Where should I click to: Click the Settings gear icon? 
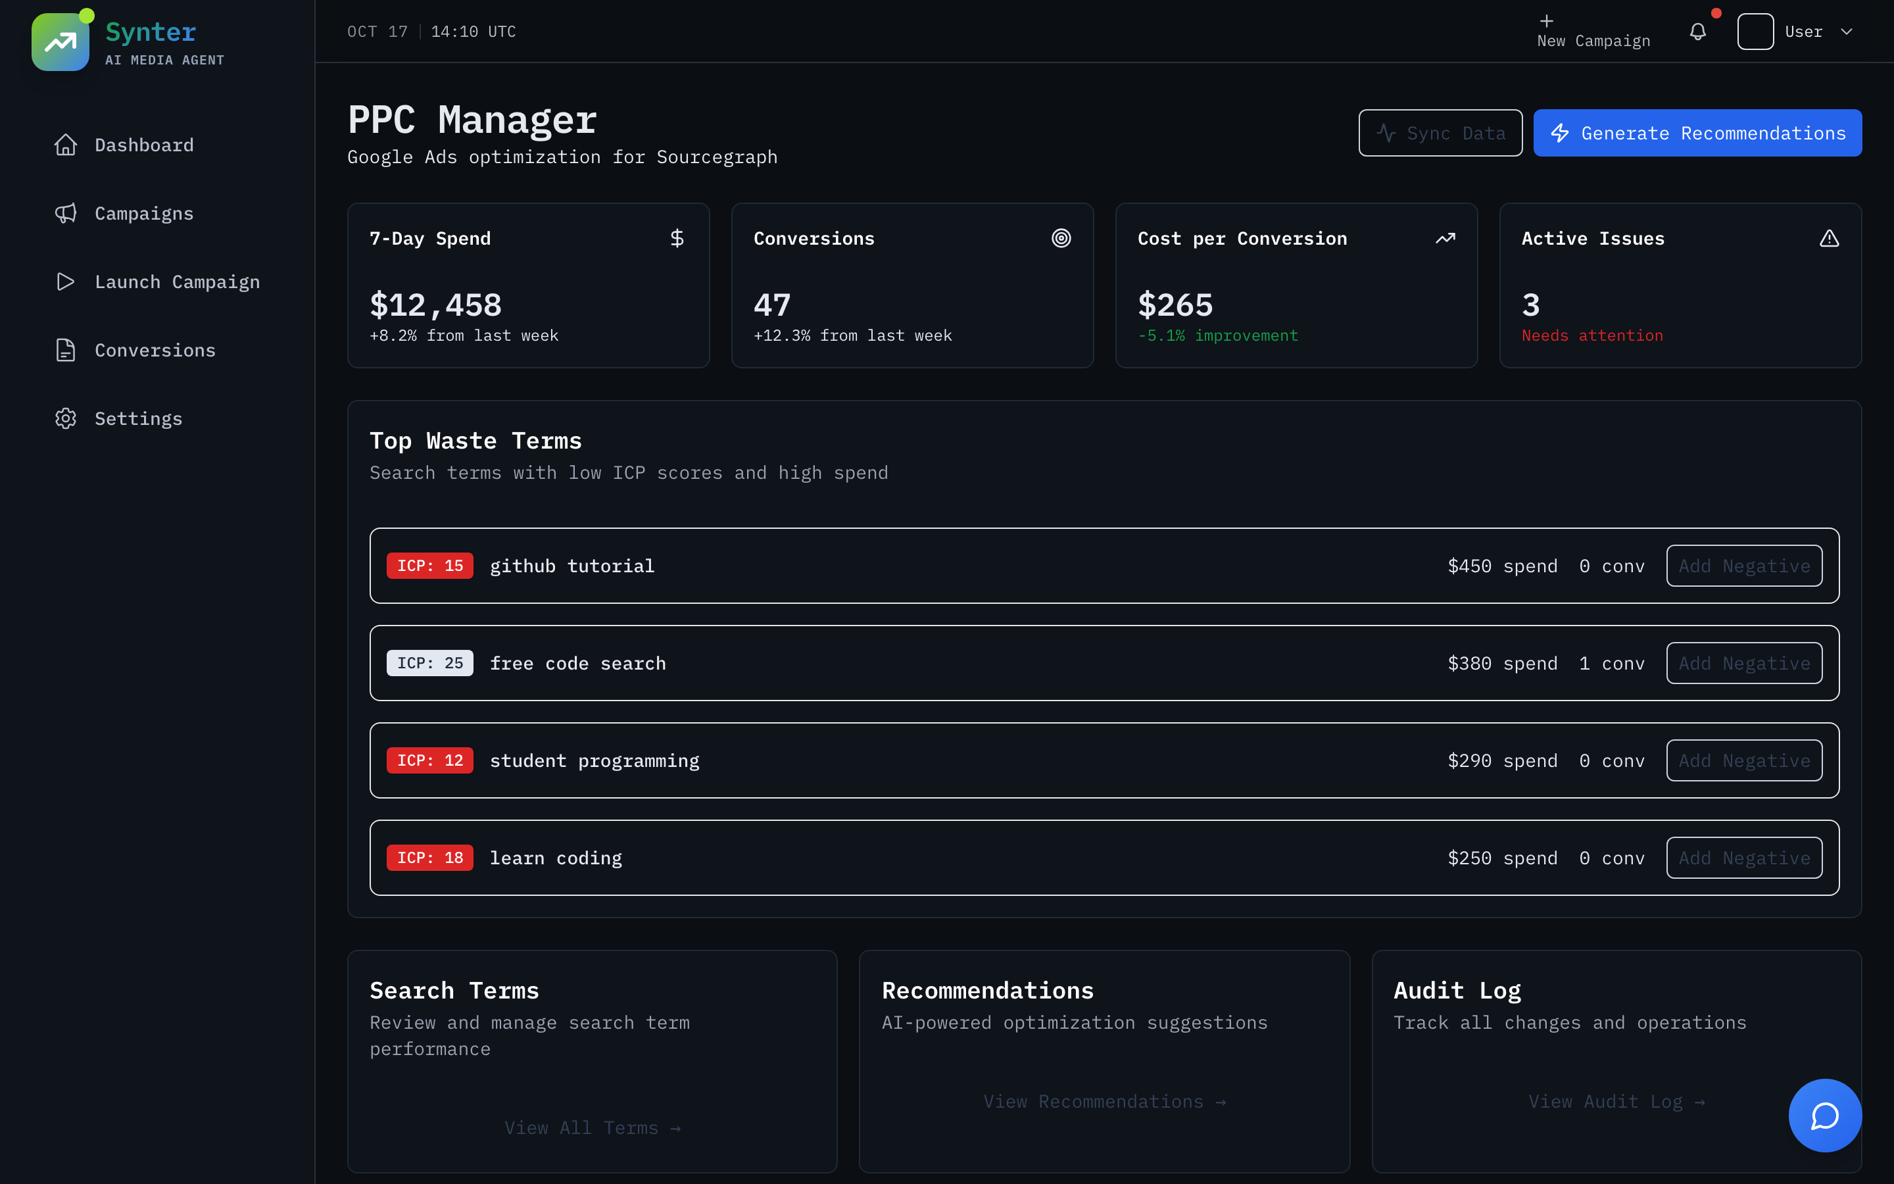tap(66, 418)
